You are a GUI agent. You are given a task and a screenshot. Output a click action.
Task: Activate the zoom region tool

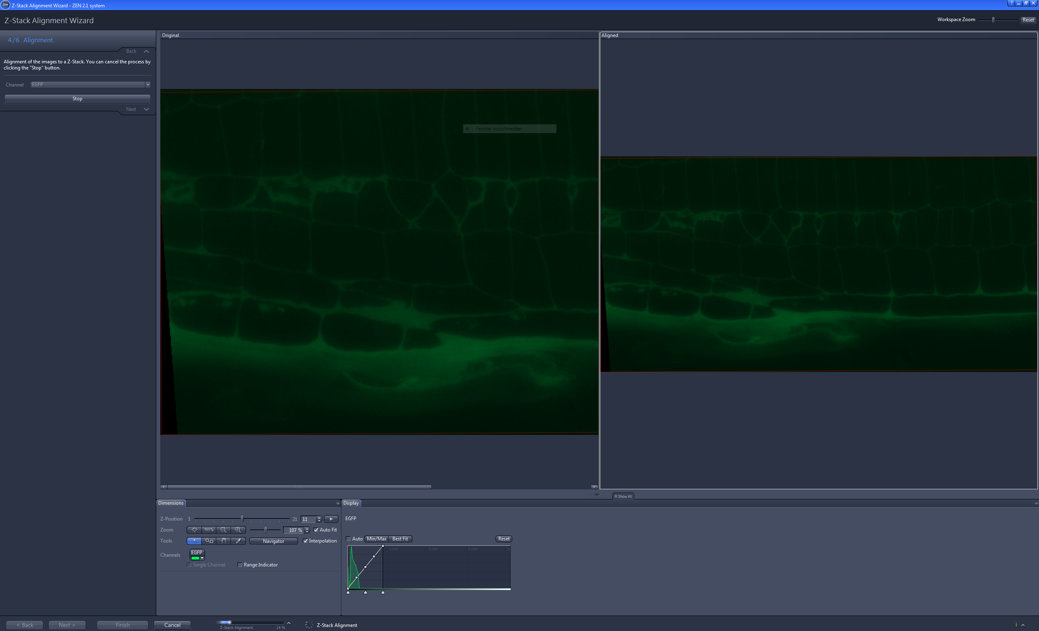point(209,542)
